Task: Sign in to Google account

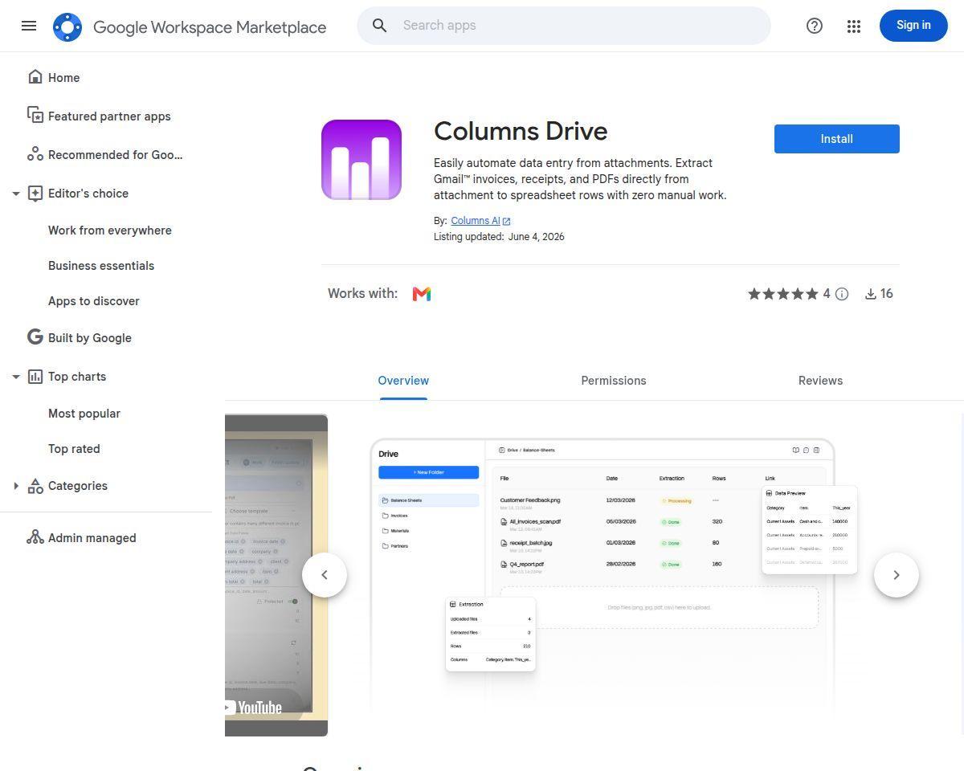Action: 913,26
